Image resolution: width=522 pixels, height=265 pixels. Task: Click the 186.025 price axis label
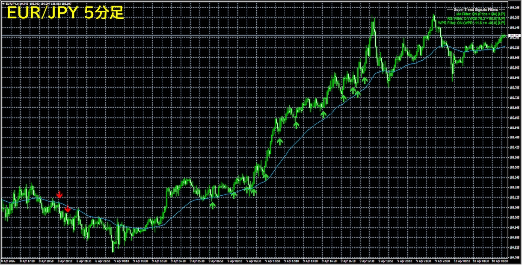514,48
